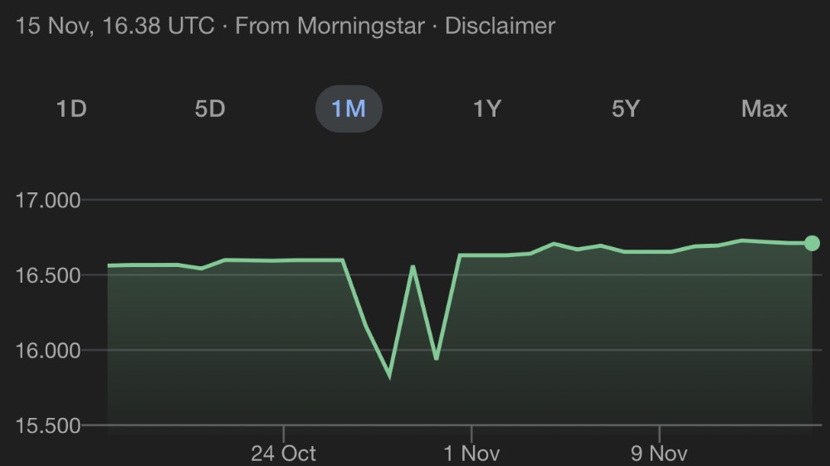830x466 pixels.
Task: Click the 1 Nov date label
Action: coord(471,453)
